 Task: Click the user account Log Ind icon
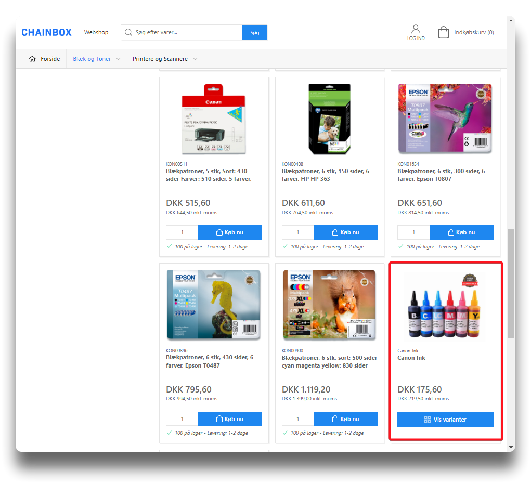pyautogui.click(x=416, y=30)
